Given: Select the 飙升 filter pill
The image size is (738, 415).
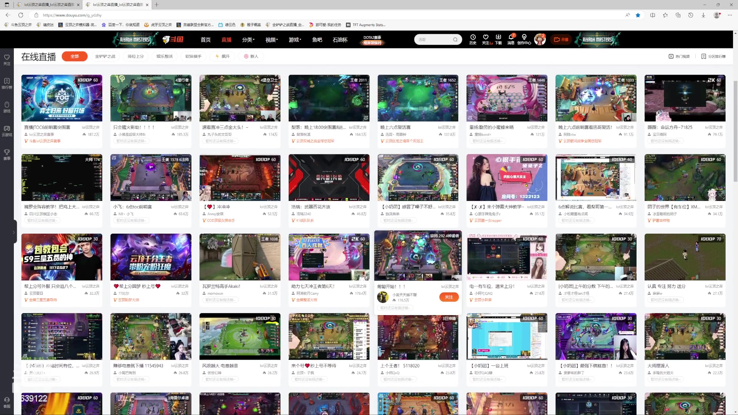Looking at the screenshot, I should (223, 56).
